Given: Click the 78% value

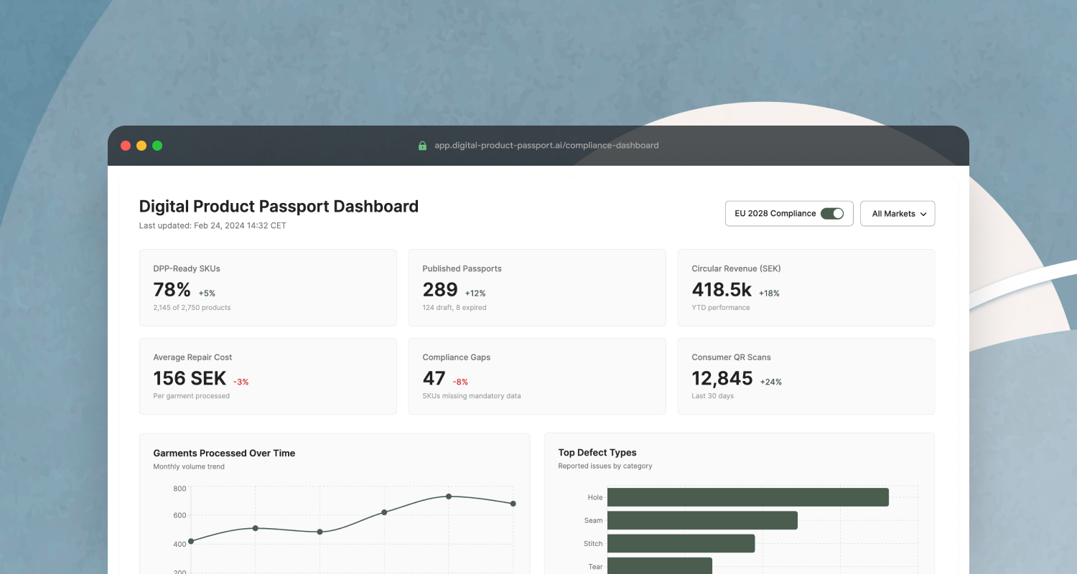Looking at the screenshot, I should point(172,290).
